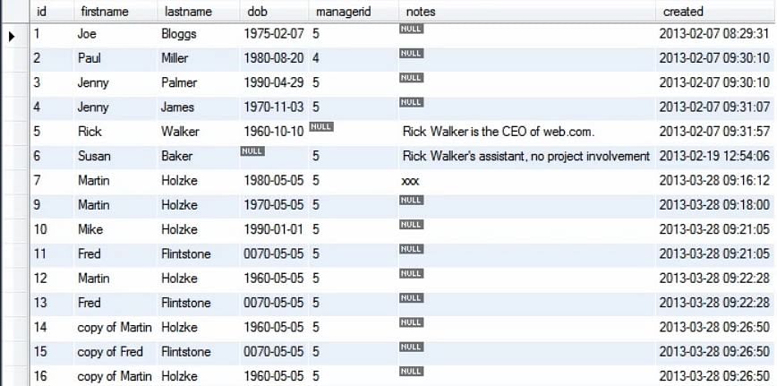Select the id cell 7
Viewport: 777px width, 386px height.
(x=37, y=180)
